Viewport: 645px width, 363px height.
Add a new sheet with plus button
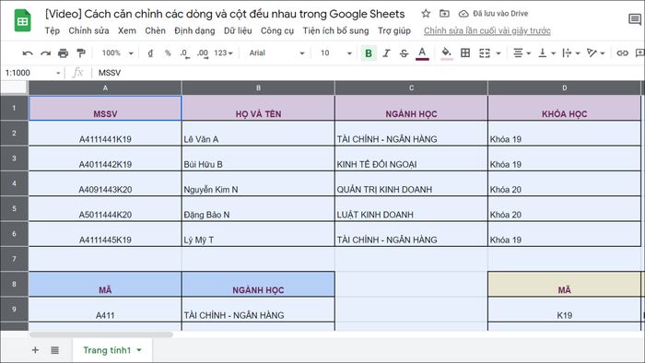[x=35, y=350]
